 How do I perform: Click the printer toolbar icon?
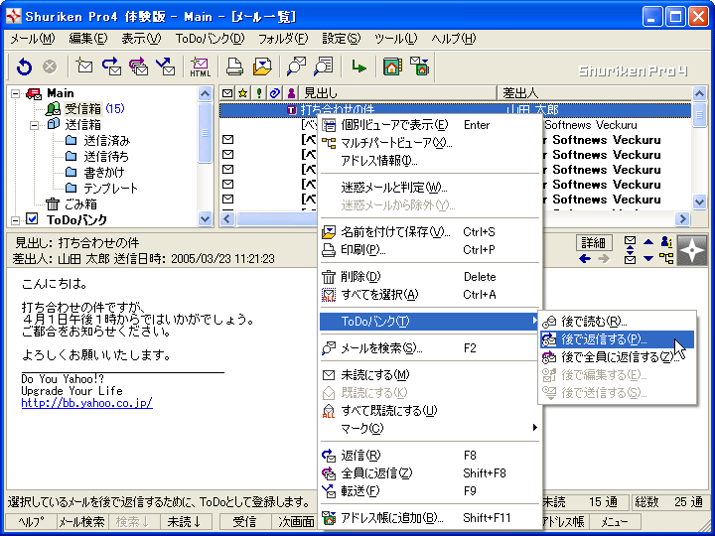pos(234,67)
